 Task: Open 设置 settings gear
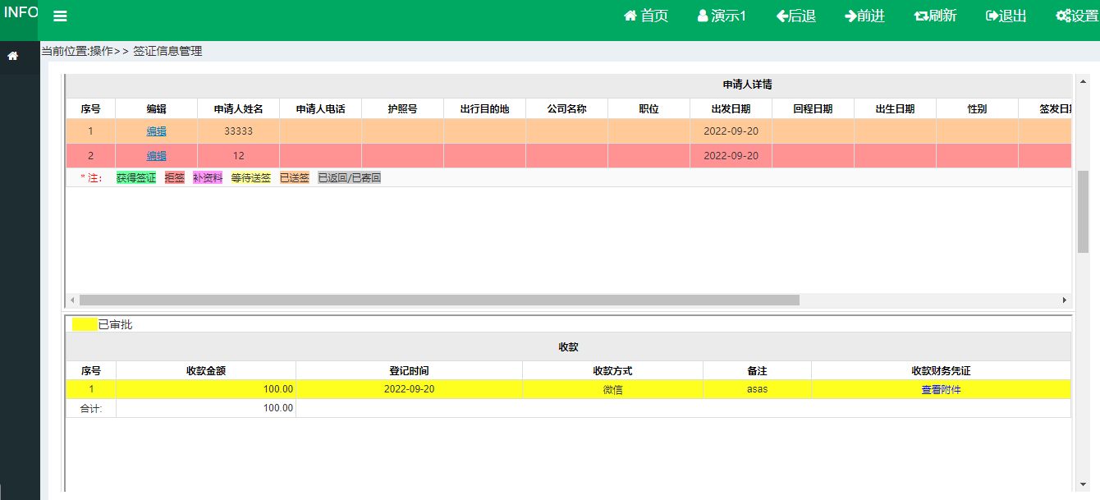pos(1076,16)
